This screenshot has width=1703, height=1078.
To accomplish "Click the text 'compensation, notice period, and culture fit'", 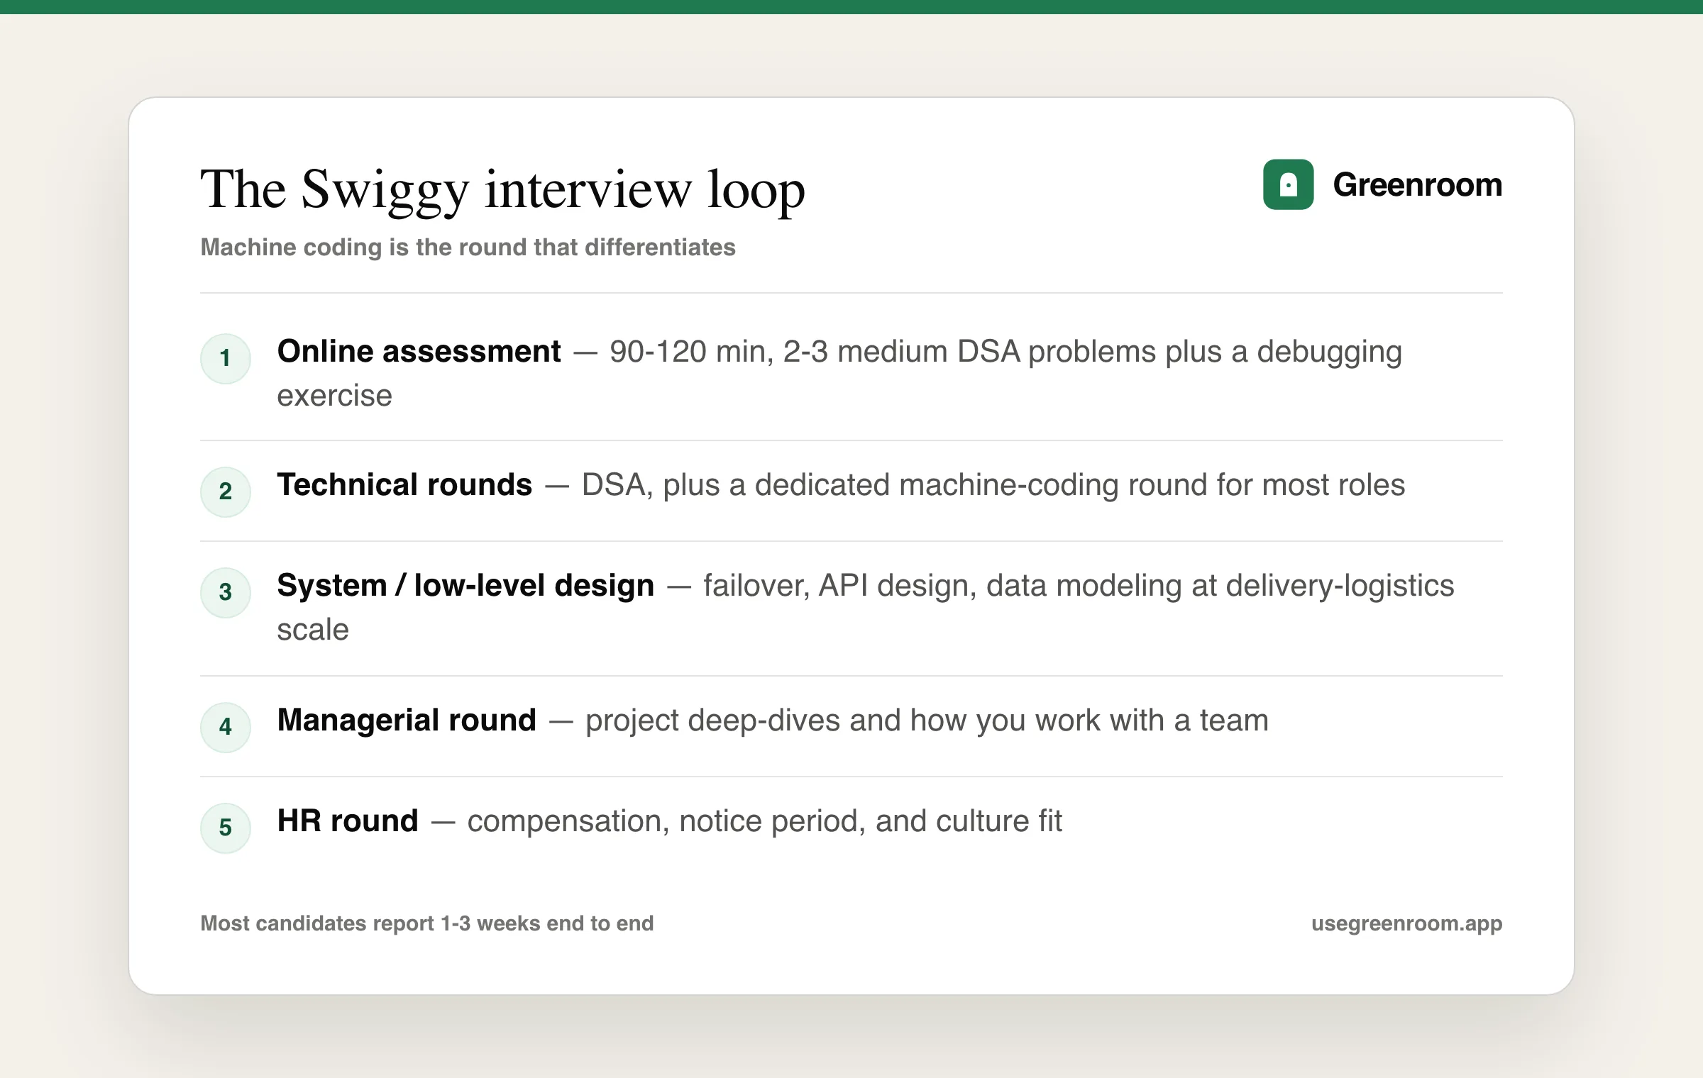I will [x=764, y=821].
